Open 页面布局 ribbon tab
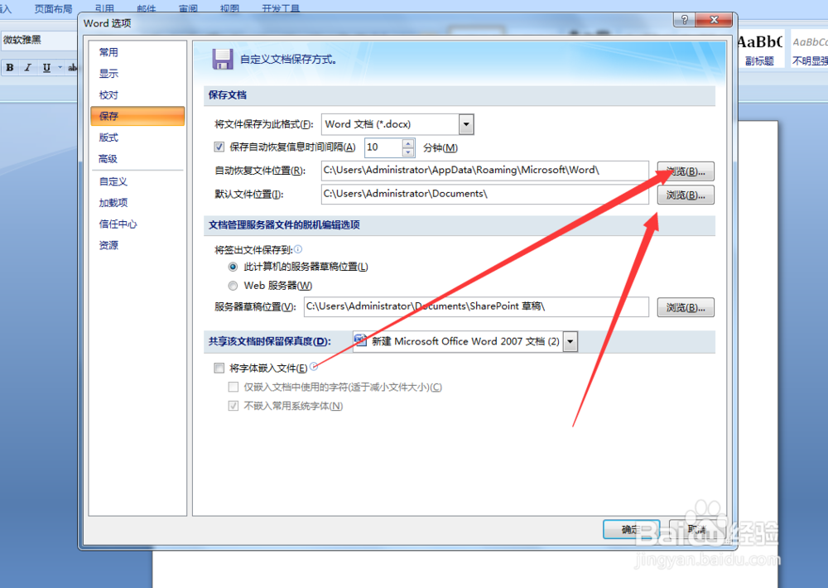This screenshot has height=588, width=828. (x=53, y=8)
